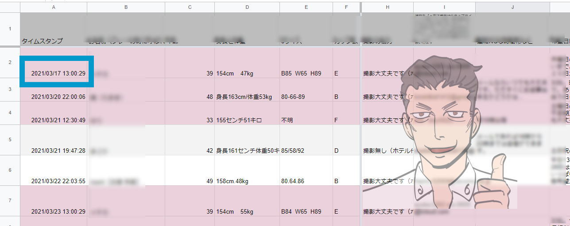Select the 不明 cell in column E
The height and width of the screenshot is (226, 570).
click(x=306, y=120)
